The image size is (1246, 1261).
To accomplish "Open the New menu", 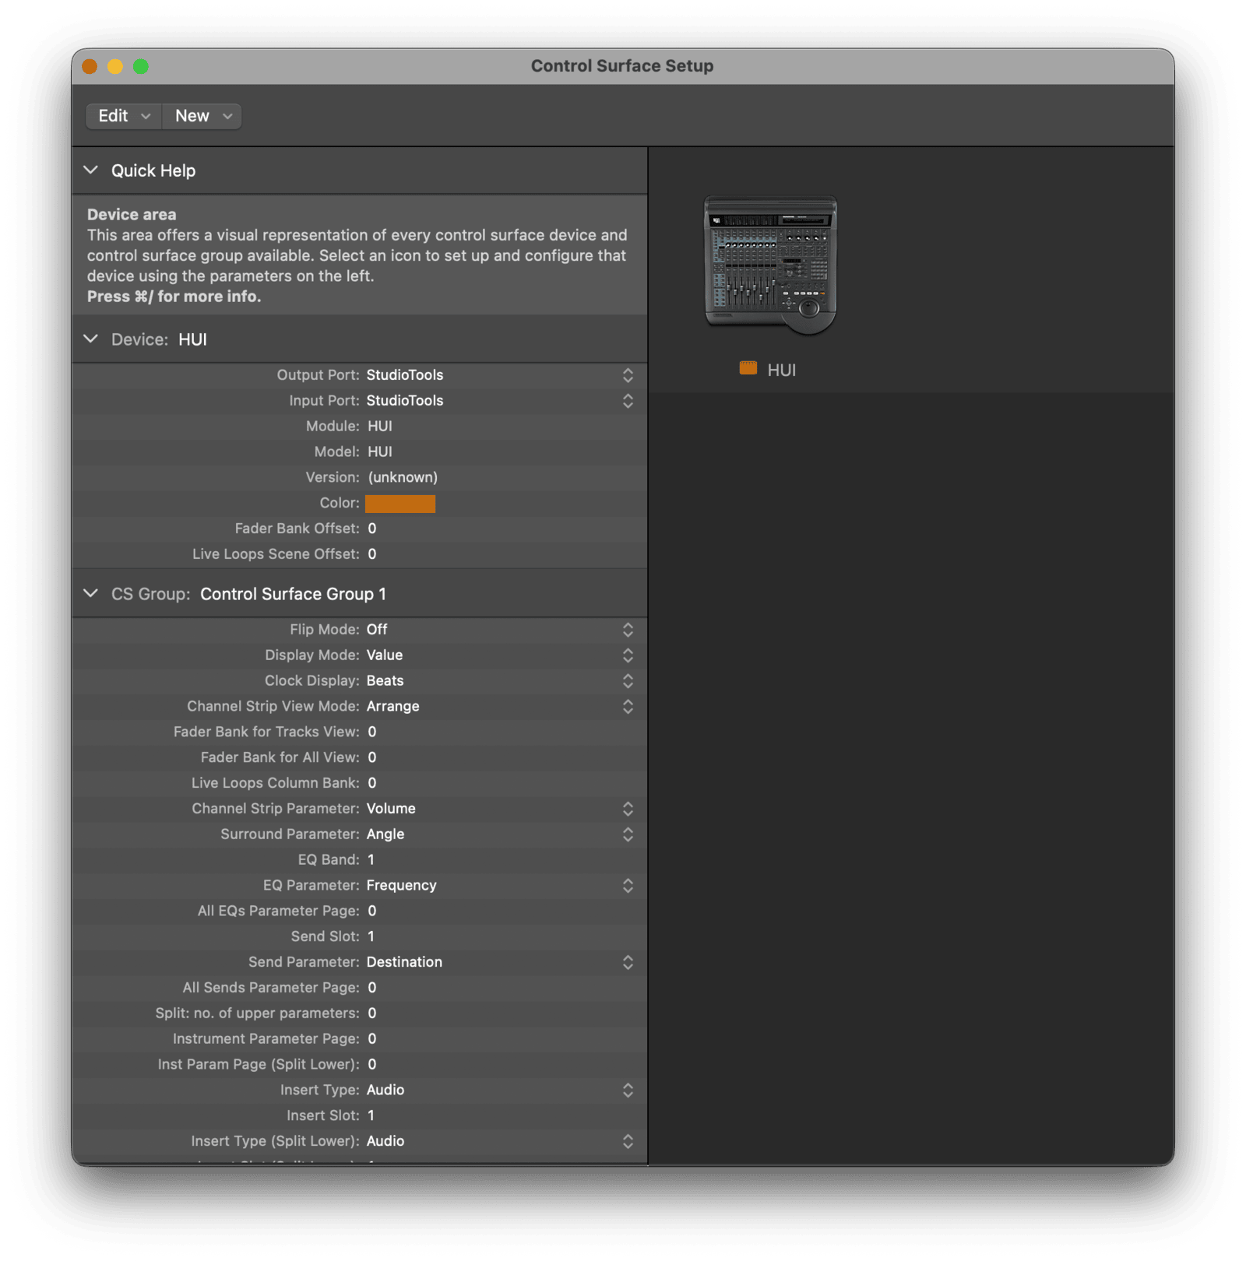I will tap(202, 116).
